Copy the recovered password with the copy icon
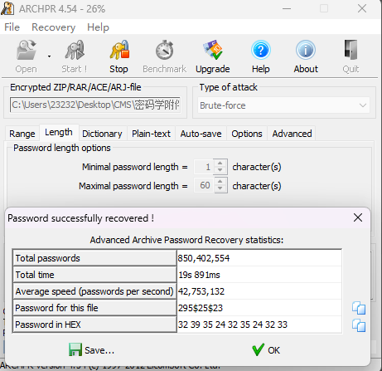 (x=359, y=308)
